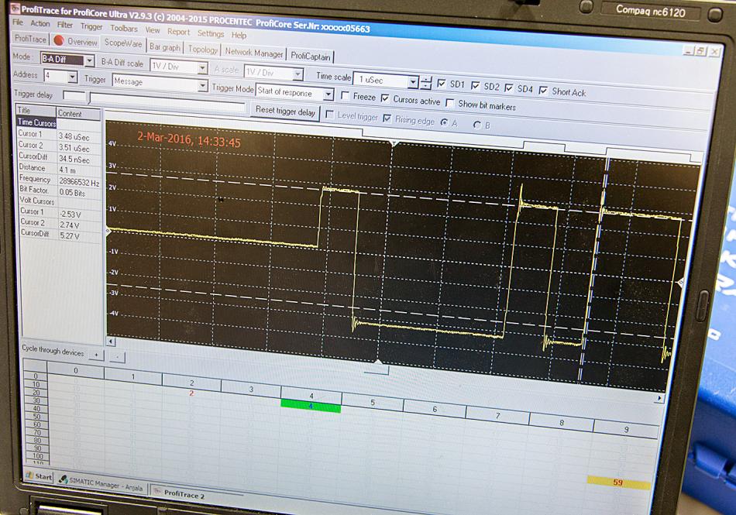
Task: Switch to the Bar graph tab
Action: [x=165, y=47]
